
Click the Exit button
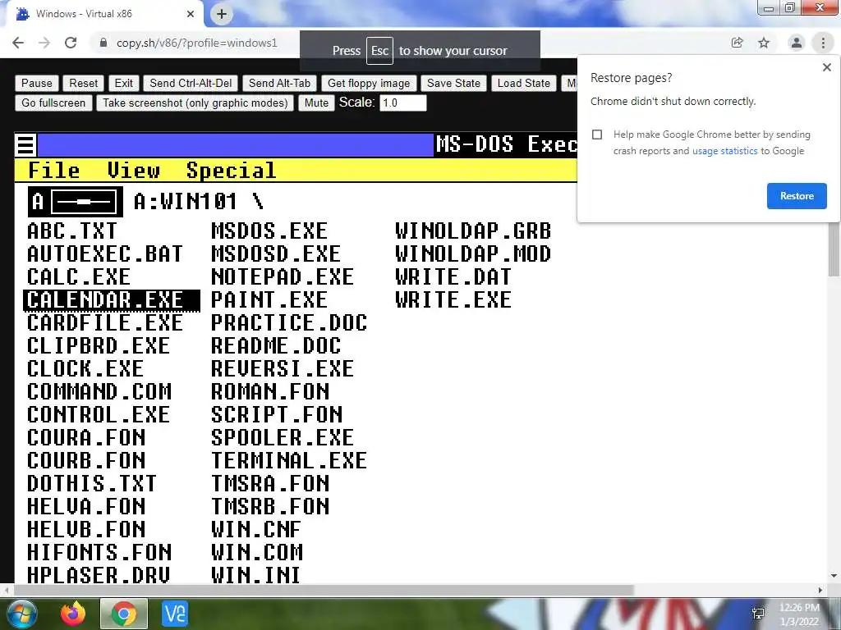point(123,83)
